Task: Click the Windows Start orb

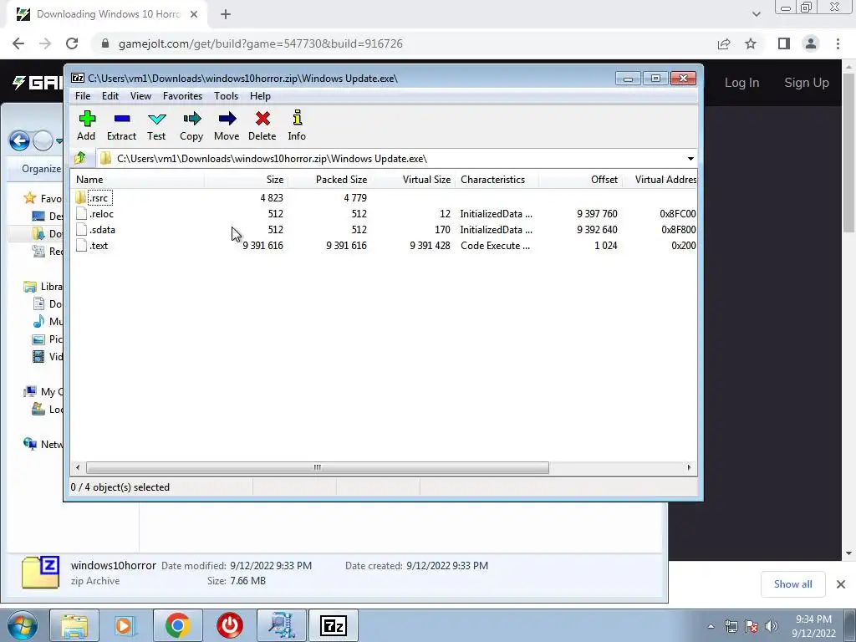Action: click(x=22, y=625)
